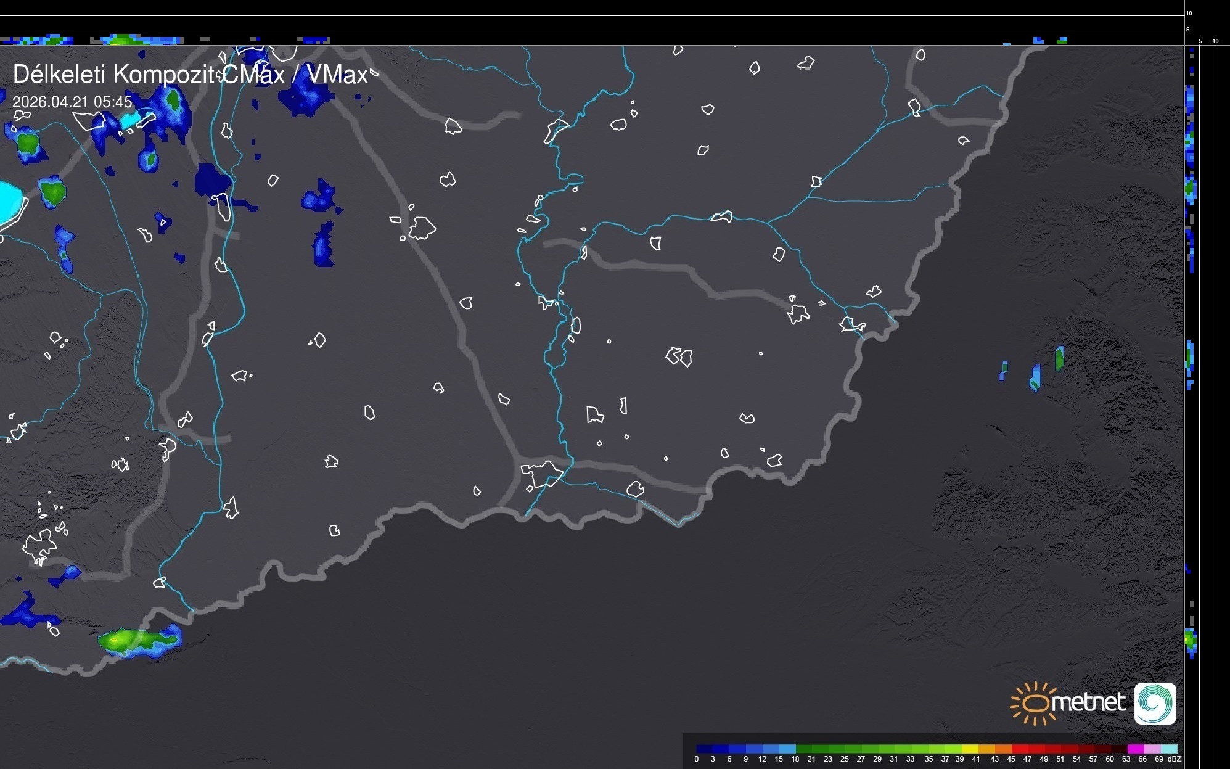Pick the darkest navy 0 dBZ swatch
This screenshot has height=769, width=1230.
(x=705, y=749)
